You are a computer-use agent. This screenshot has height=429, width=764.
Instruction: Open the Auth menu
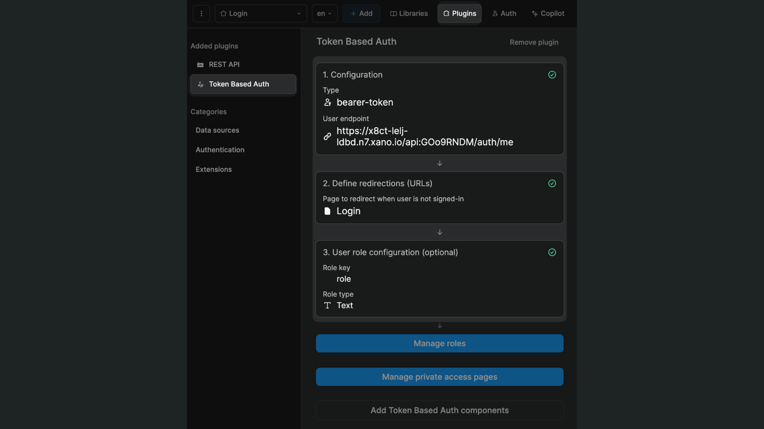(x=504, y=13)
